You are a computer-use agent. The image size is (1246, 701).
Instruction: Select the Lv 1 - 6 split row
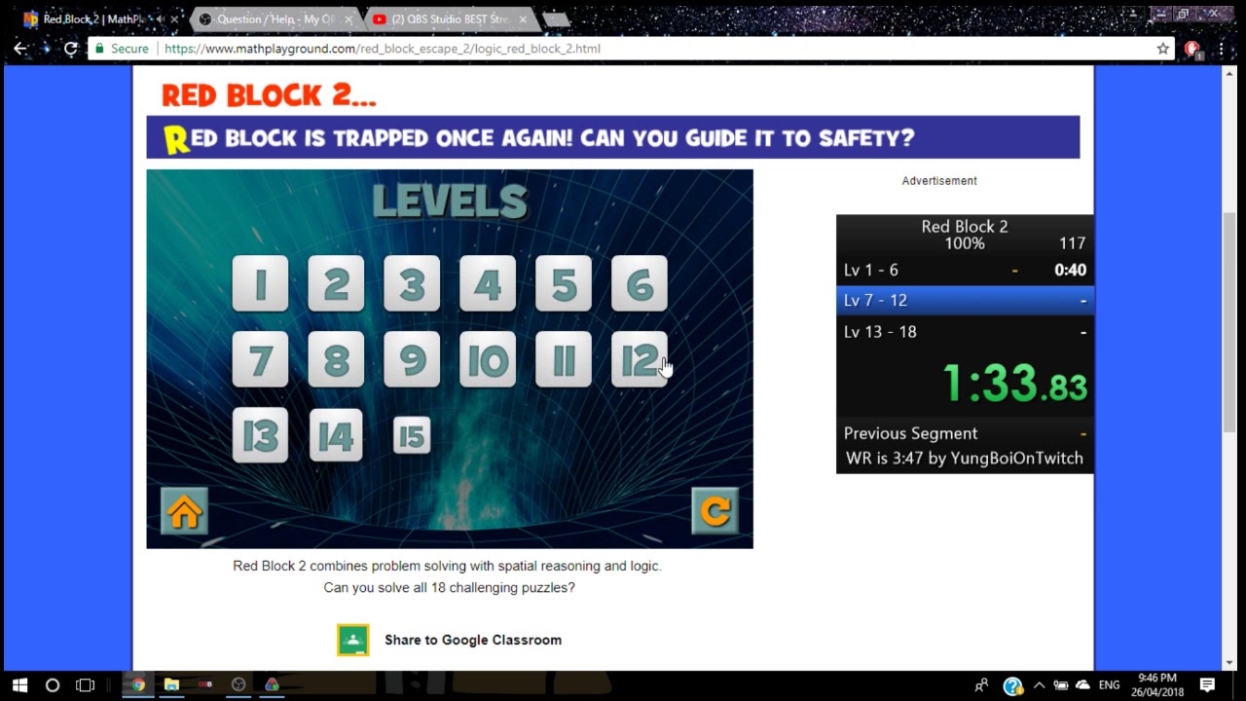(x=965, y=270)
